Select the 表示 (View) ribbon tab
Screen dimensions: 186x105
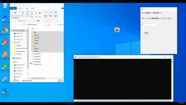(33, 8)
